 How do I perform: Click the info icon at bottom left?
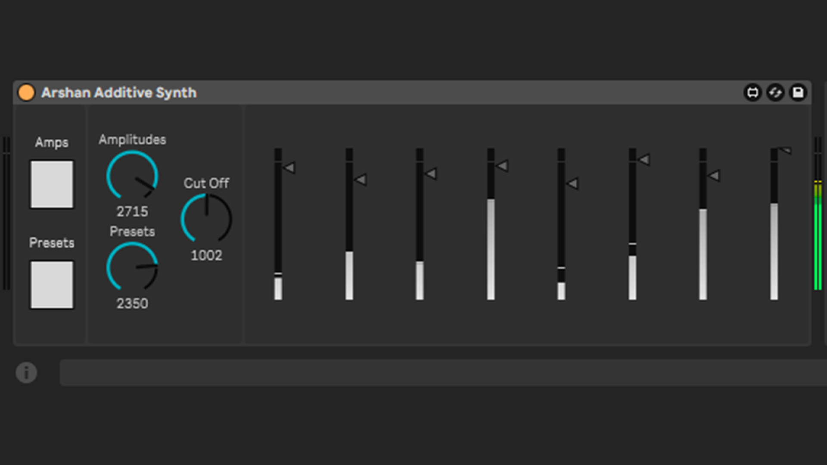26,372
